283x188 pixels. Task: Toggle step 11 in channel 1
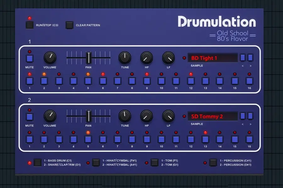176,81
